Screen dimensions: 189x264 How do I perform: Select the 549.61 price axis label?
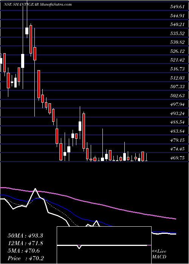pos(177,7)
